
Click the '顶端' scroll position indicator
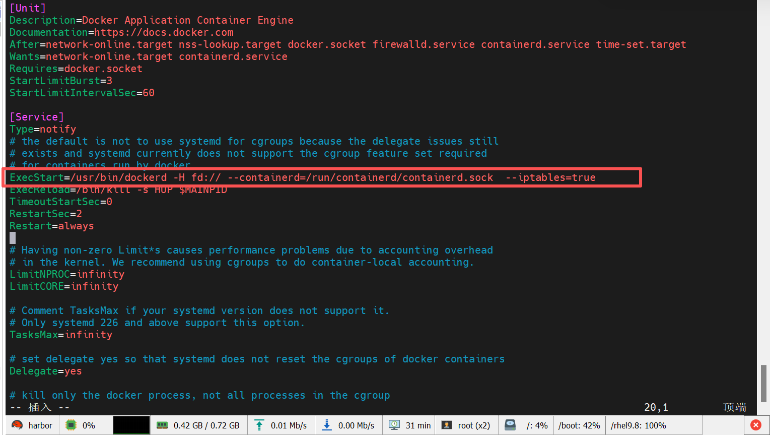pos(735,407)
